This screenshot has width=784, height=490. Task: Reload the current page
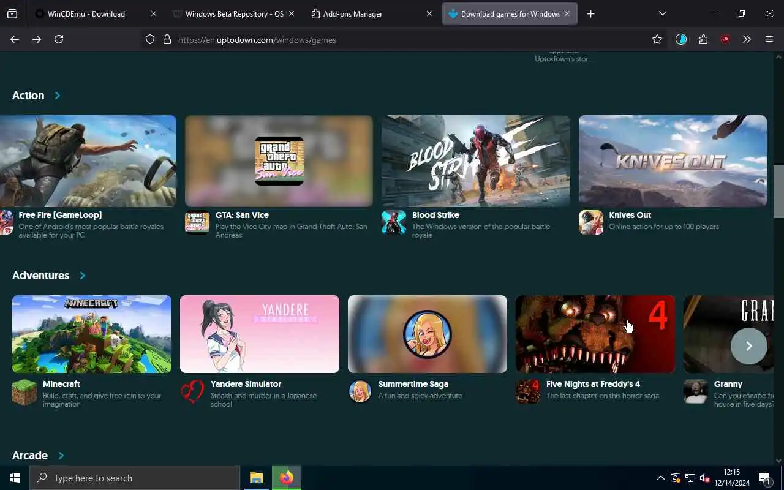pyautogui.click(x=59, y=39)
